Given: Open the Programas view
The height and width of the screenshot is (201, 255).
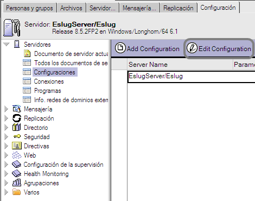Looking at the screenshot, I should click(x=48, y=91).
